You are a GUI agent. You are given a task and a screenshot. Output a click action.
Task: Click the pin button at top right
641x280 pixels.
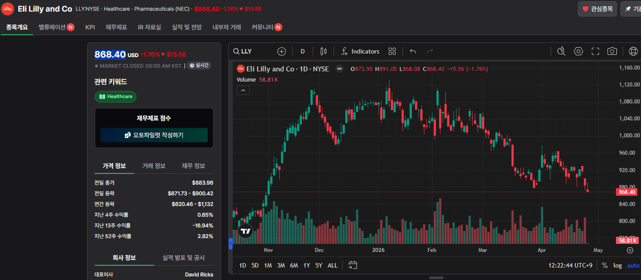(x=631, y=9)
